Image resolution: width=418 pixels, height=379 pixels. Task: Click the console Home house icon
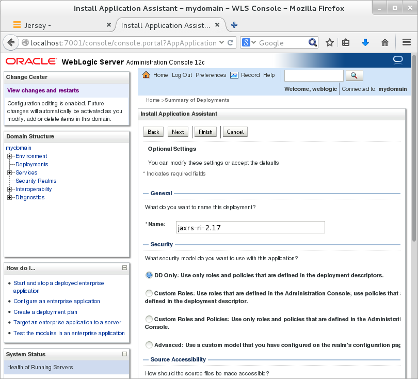click(146, 75)
